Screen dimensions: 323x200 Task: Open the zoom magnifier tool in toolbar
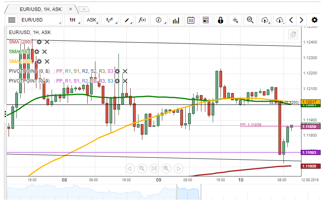[x=250, y=20]
